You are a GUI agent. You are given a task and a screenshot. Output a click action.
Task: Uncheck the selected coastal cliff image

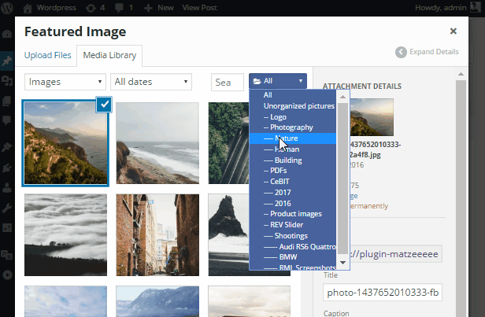tap(104, 105)
